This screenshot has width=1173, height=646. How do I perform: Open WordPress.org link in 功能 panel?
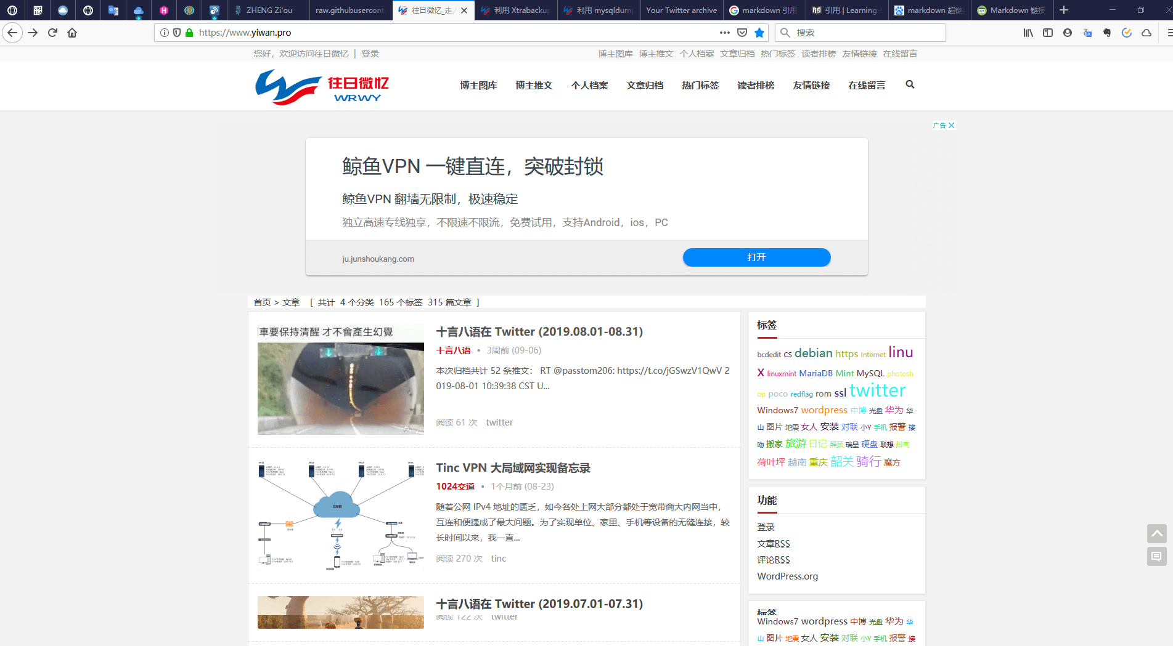[x=787, y=576]
